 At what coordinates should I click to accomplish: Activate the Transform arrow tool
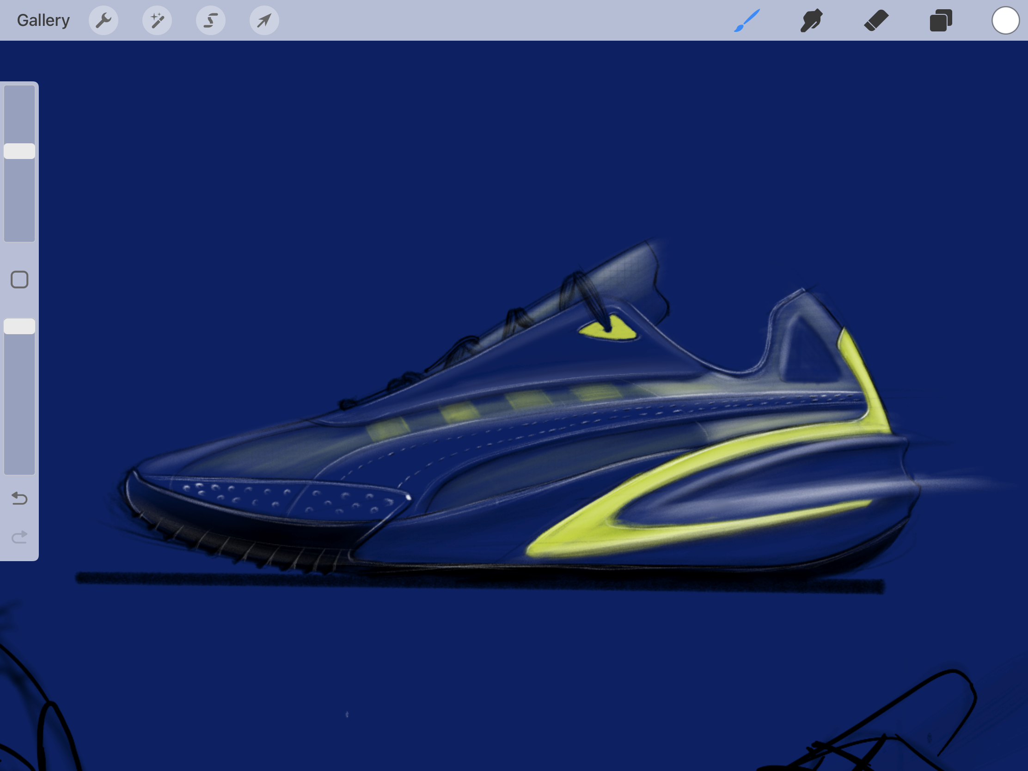(x=264, y=20)
